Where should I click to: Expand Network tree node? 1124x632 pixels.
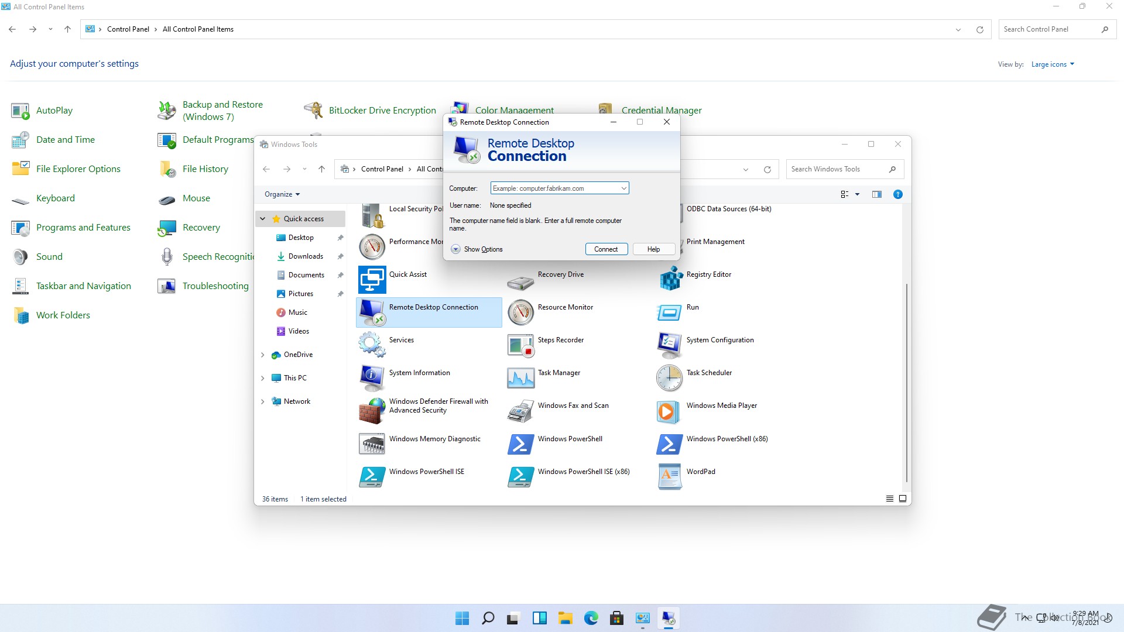pyautogui.click(x=263, y=401)
